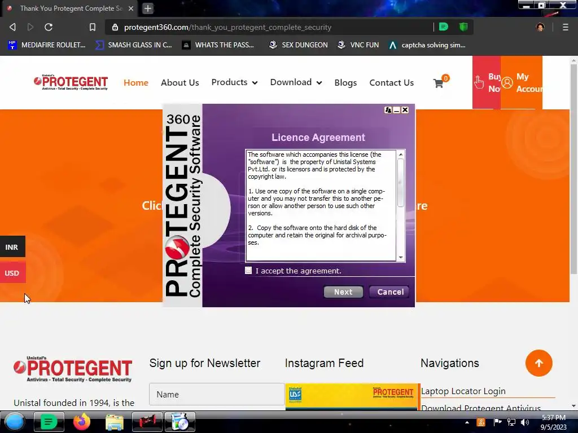The image size is (578, 433).
Task: Click the footer Protegent logo
Action: 73,369
